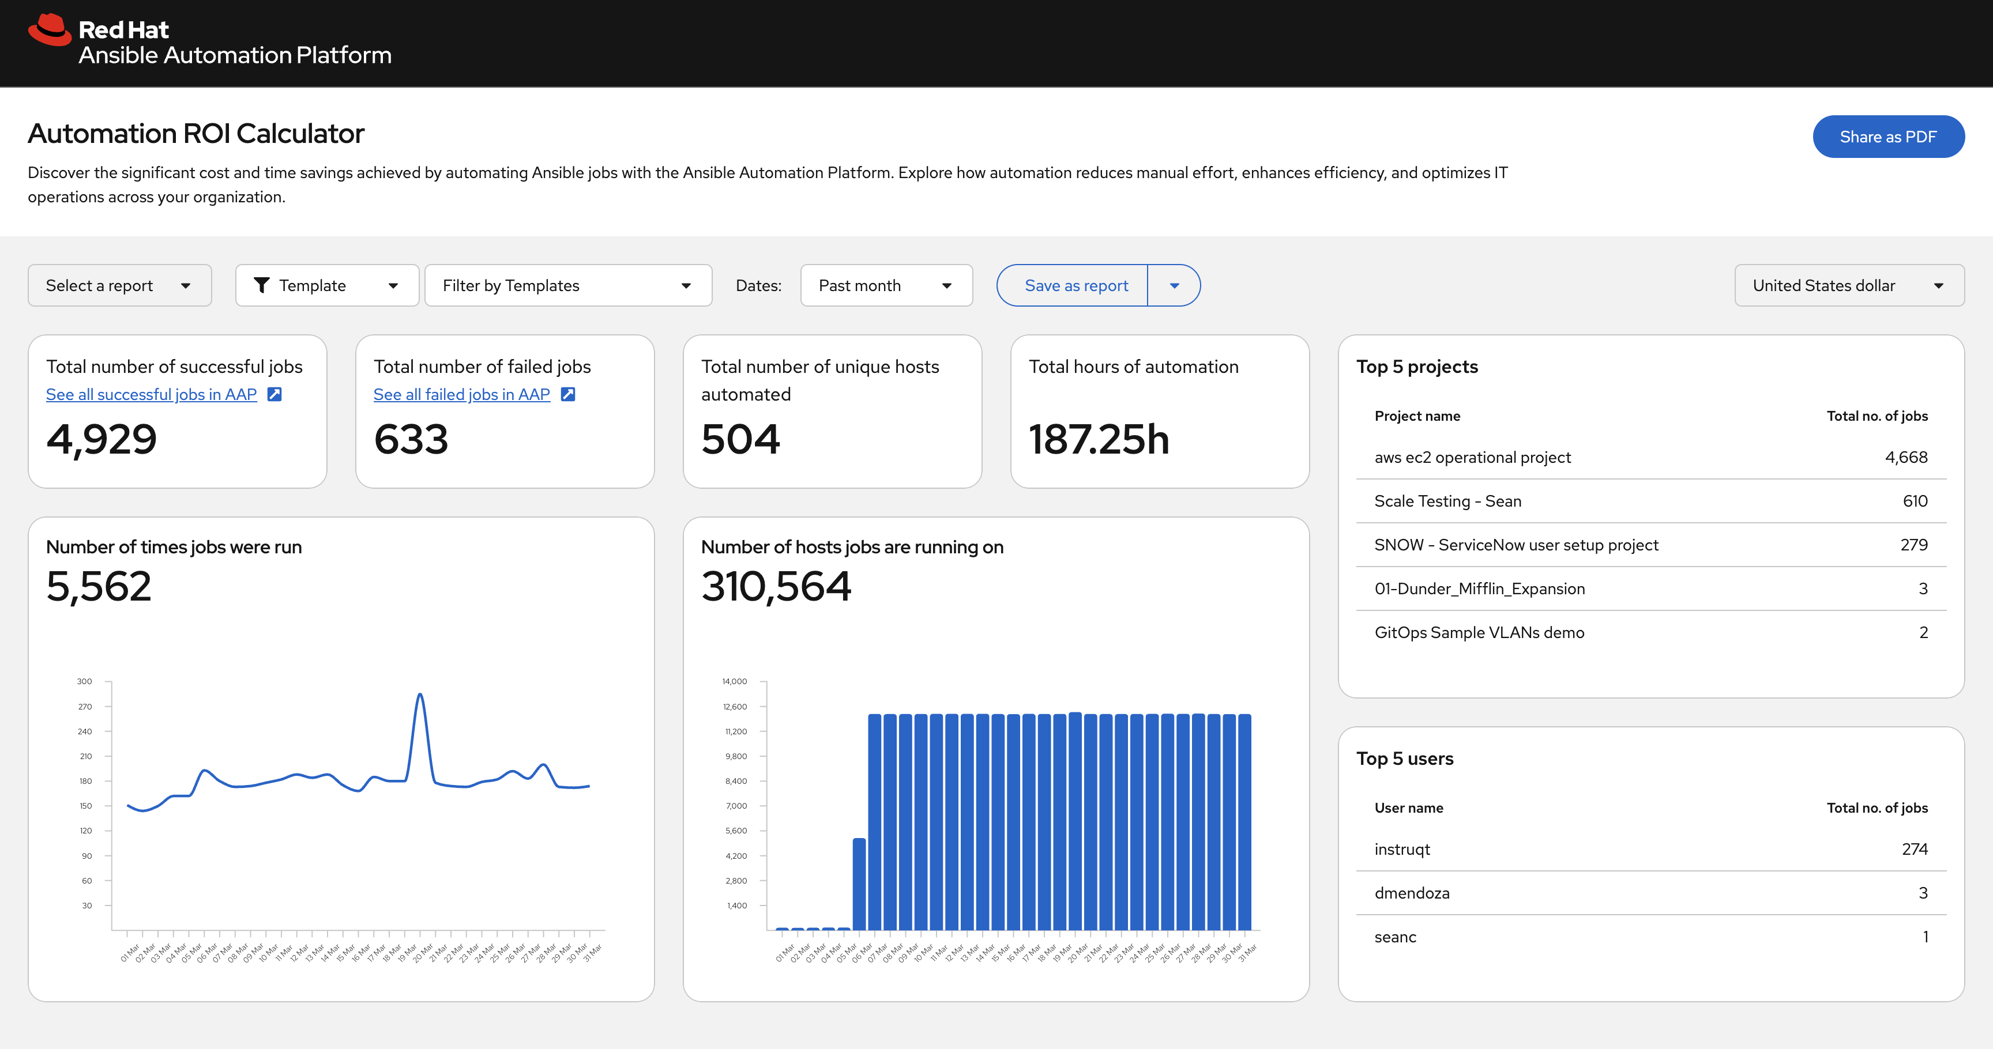1993x1049 pixels.
Task: Click the Share as PDF button
Action: click(1887, 137)
